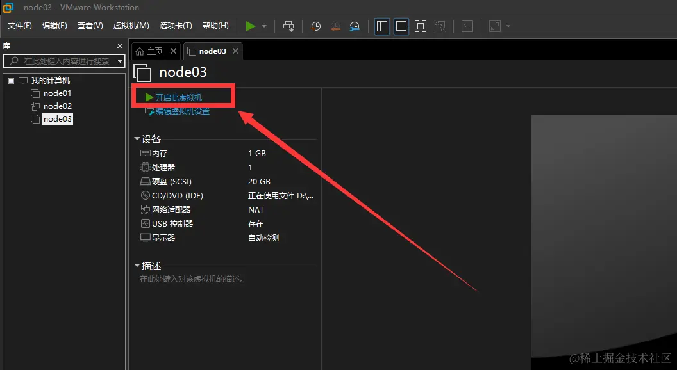Collapse the 设备 section
677x370 pixels.
click(x=137, y=139)
